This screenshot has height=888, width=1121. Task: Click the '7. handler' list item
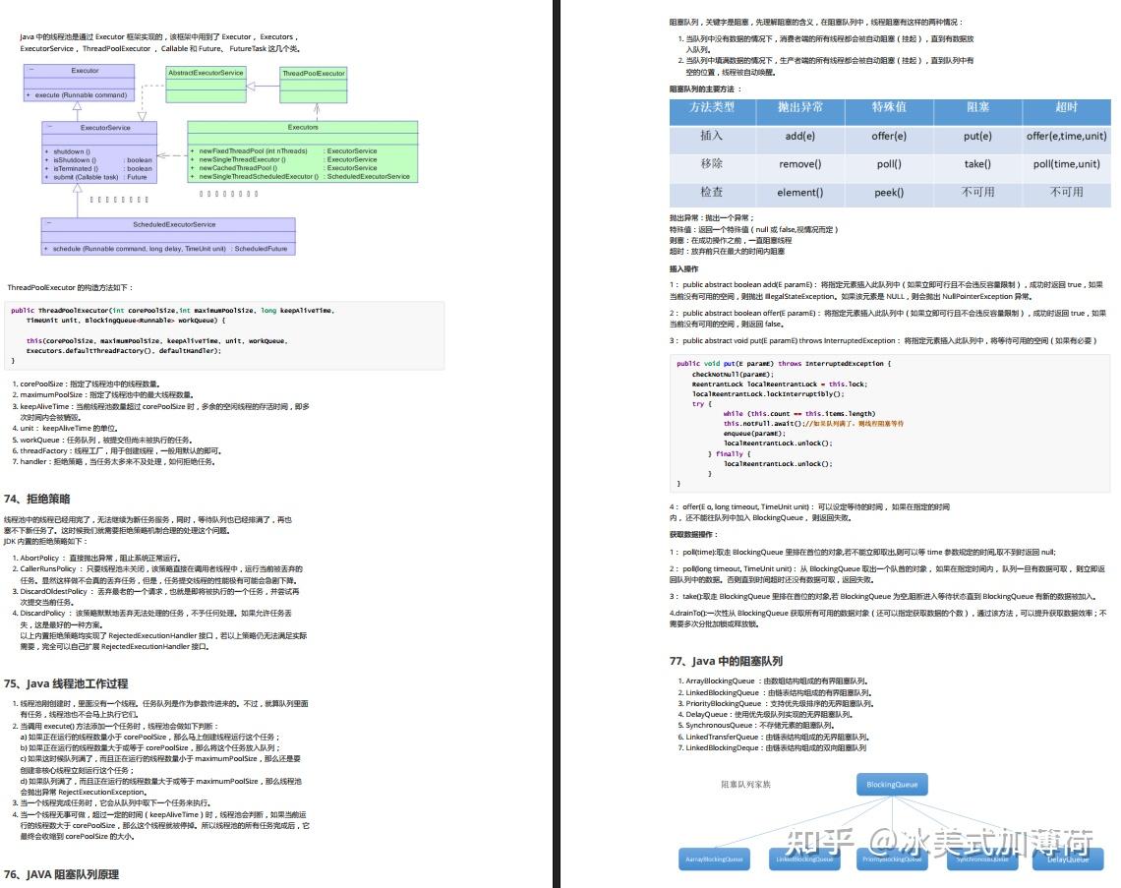[x=113, y=462]
